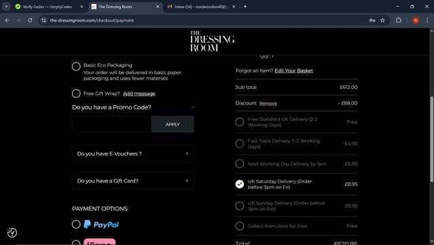
Task: Click the page vertical scrollbar
Action: [431, 139]
